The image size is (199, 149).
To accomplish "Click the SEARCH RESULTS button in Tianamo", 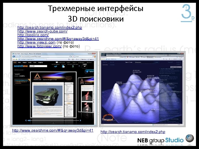I will [x=176, y=67].
